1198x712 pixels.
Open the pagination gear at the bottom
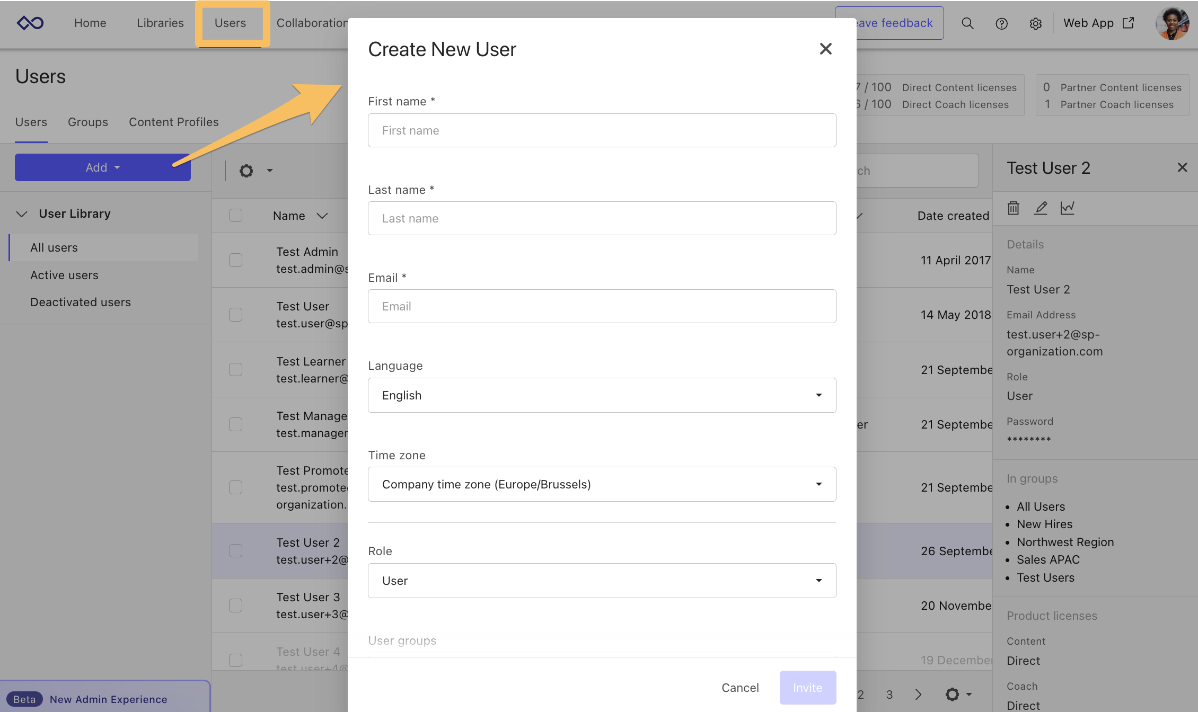(953, 694)
